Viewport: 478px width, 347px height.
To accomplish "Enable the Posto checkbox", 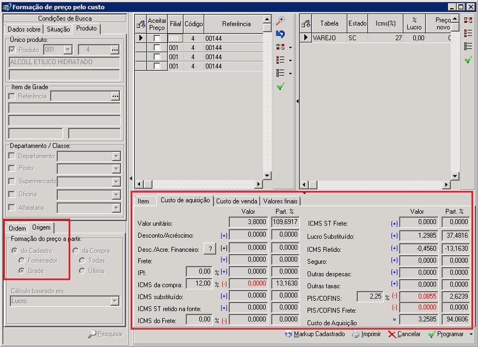I will [x=12, y=168].
